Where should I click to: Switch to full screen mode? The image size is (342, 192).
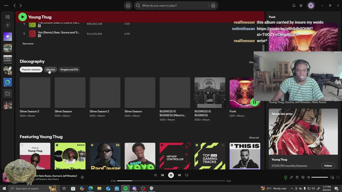click(x=338, y=177)
